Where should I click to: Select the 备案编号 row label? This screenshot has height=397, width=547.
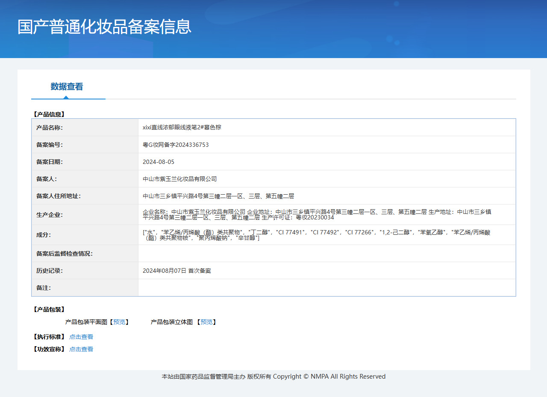[x=50, y=145]
